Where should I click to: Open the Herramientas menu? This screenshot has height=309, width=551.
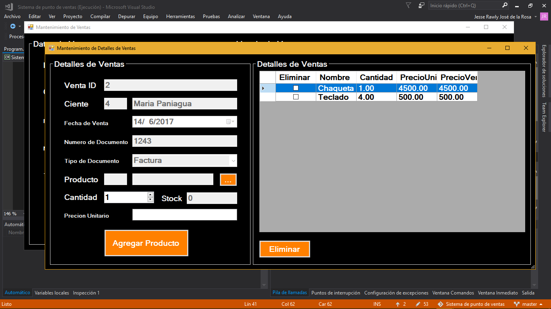click(180, 16)
